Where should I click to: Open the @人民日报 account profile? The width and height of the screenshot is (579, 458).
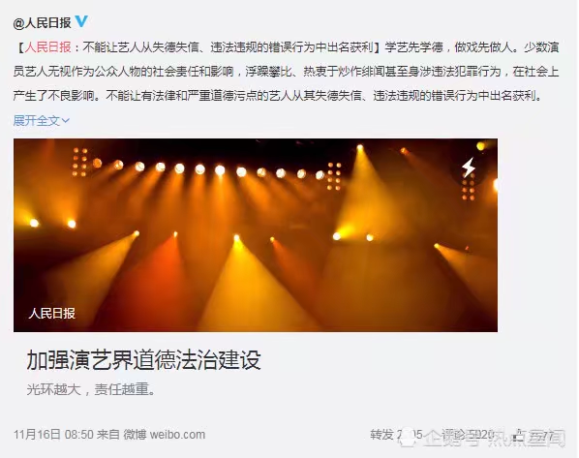point(42,22)
